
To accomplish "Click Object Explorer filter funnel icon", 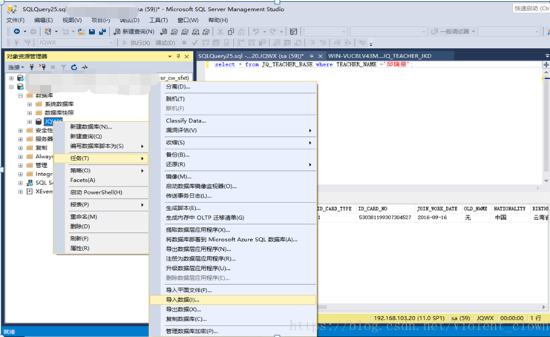I will click(63, 67).
